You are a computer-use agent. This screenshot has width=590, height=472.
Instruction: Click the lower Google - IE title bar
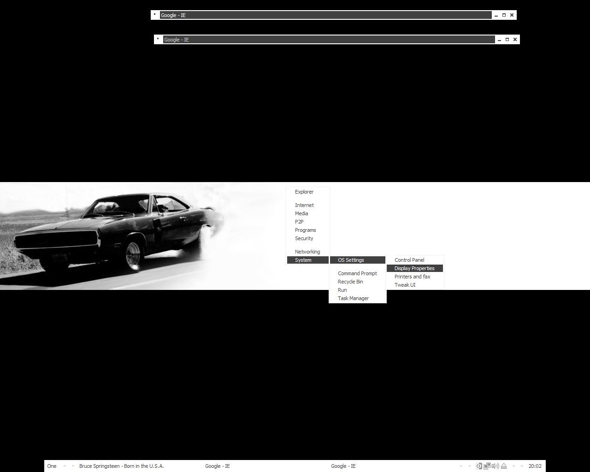[329, 40]
